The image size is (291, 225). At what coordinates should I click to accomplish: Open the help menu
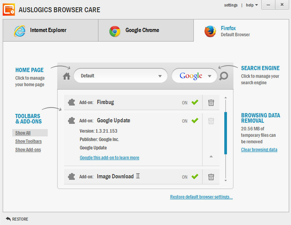252,5
